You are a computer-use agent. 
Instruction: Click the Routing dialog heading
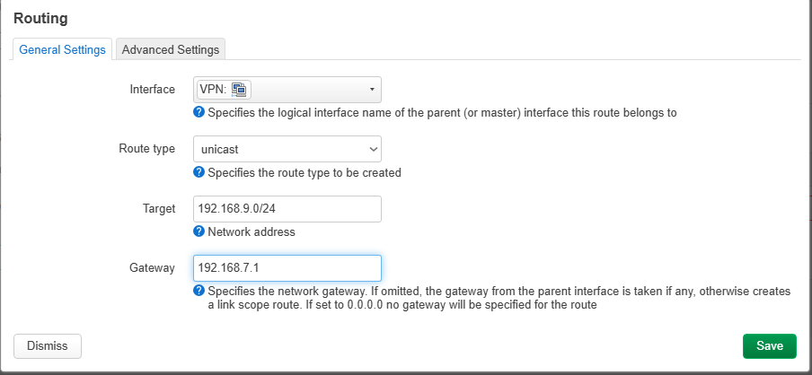point(41,18)
